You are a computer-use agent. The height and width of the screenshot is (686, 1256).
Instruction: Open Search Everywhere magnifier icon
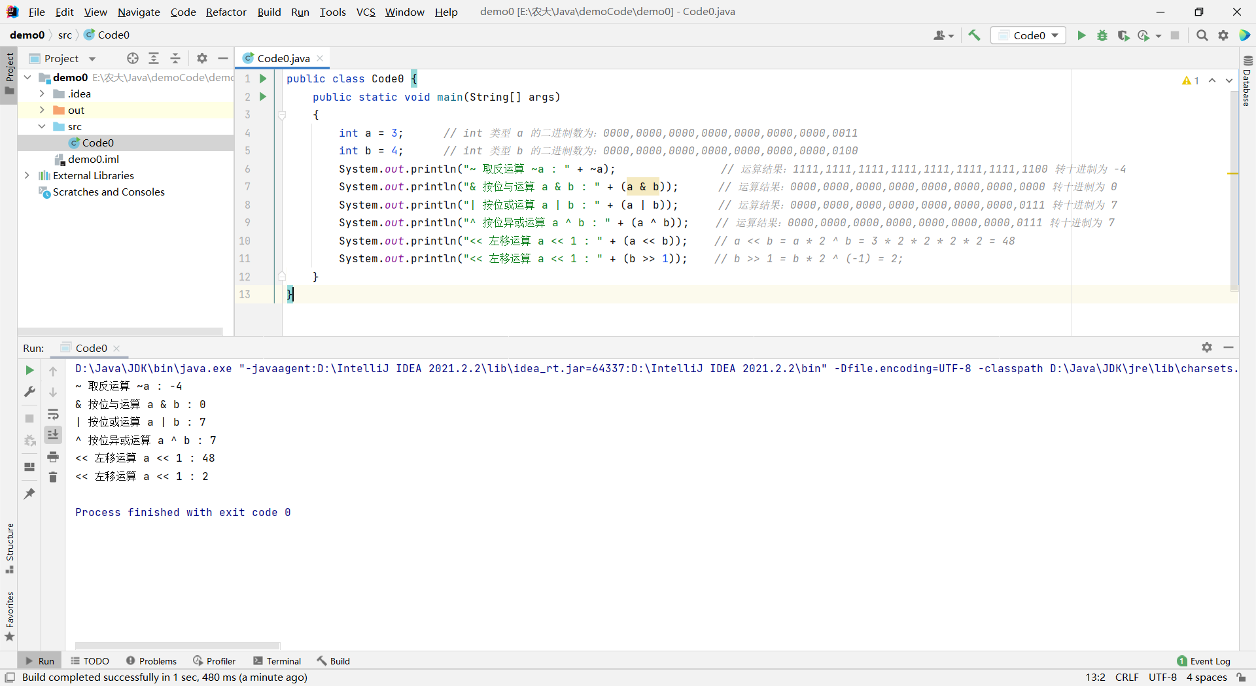1202,35
